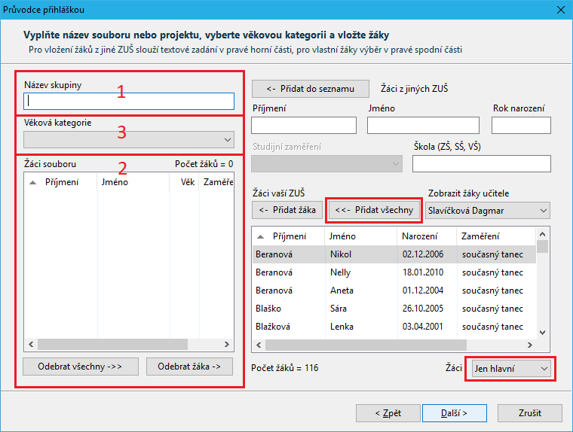Click the Přidat do seznamu button

[x=311, y=89]
